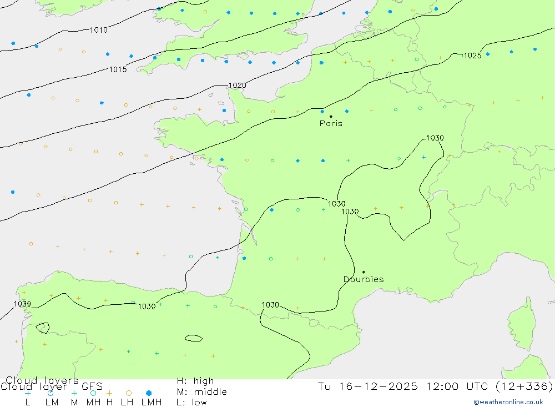Click the orange plus H legend symbol
The height and width of the screenshot is (407, 555).
[x=109, y=393]
